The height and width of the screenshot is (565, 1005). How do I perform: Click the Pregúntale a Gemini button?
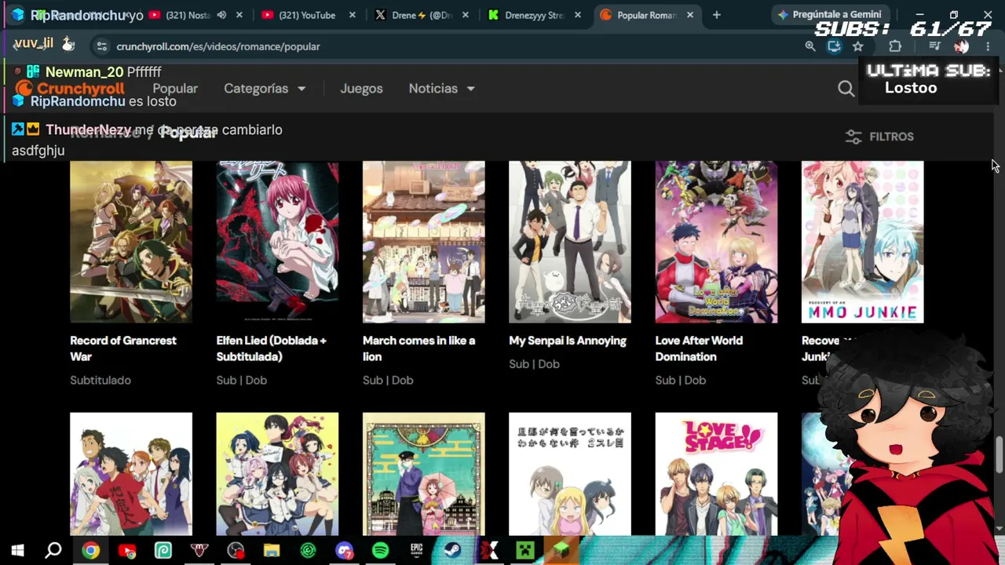829,14
